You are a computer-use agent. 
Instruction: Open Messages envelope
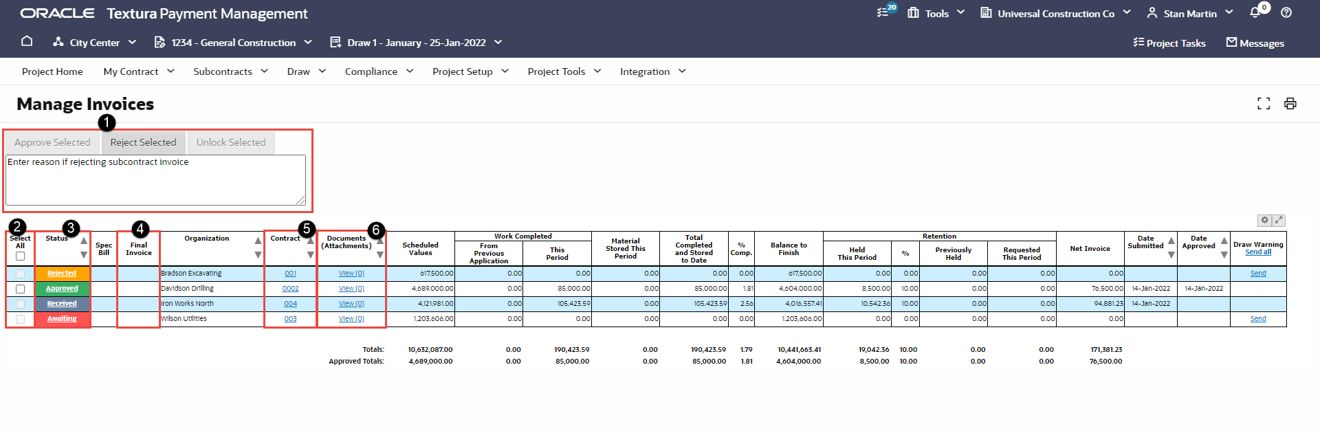[x=1255, y=43]
